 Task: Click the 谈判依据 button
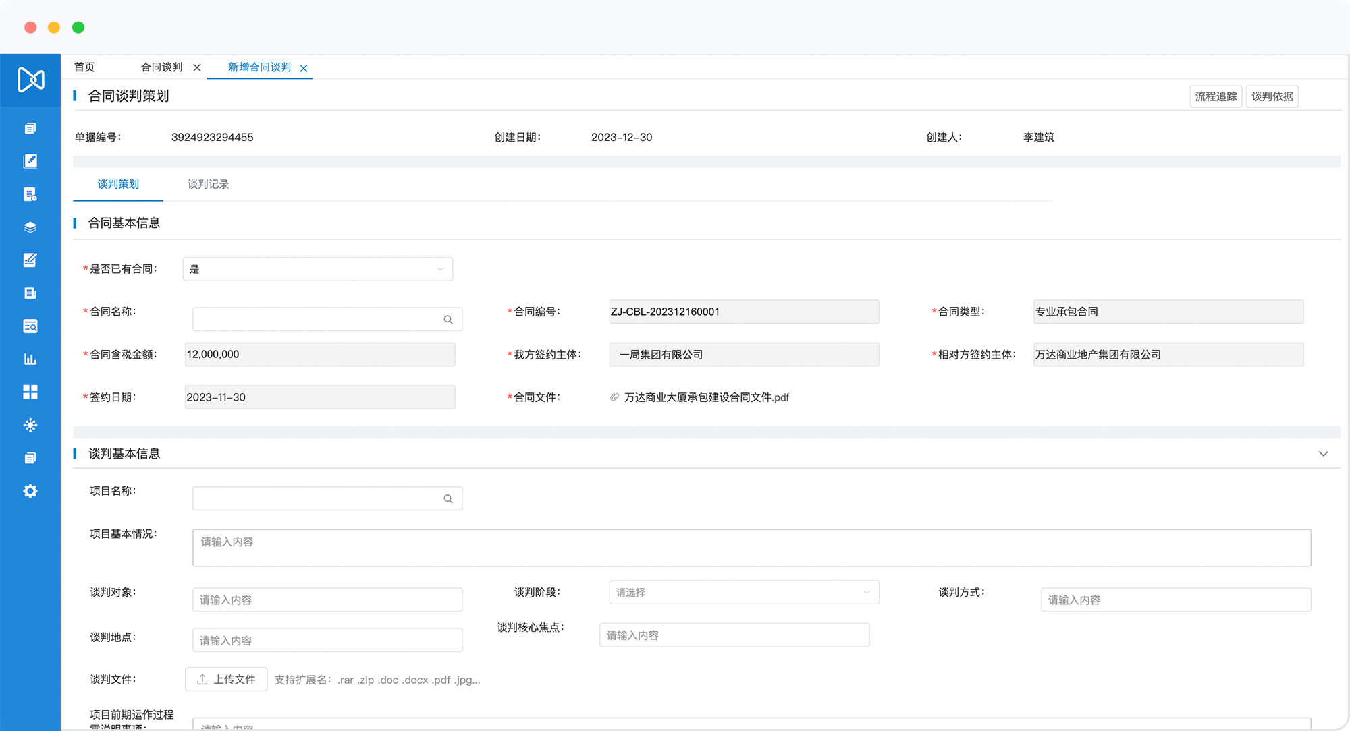click(1272, 96)
